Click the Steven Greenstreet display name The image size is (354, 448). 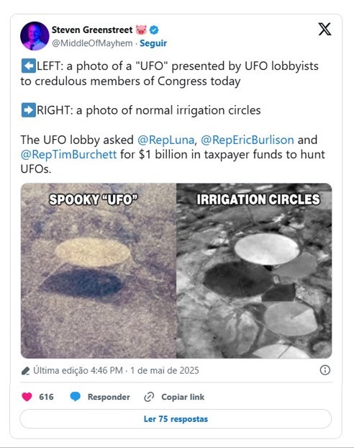point(92,30)
